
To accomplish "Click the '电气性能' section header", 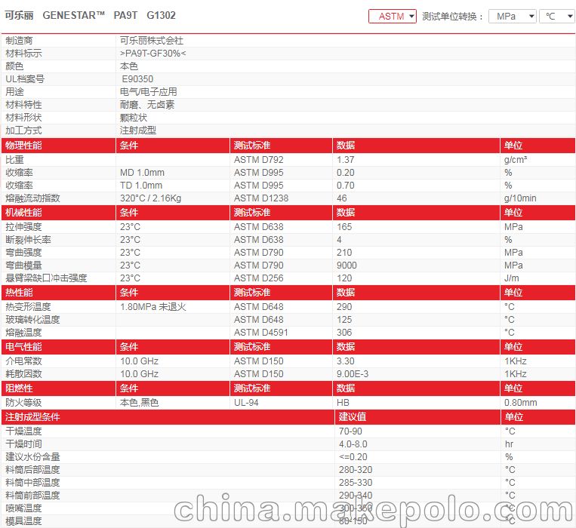I will coord(23,347).
